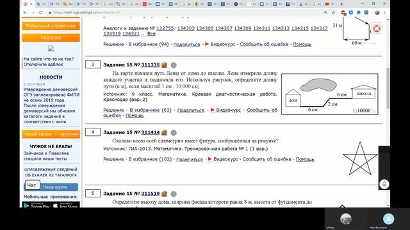Click the task number box '4'
The height and width of the screenshot is (230, 410).
tap(92, 132)
